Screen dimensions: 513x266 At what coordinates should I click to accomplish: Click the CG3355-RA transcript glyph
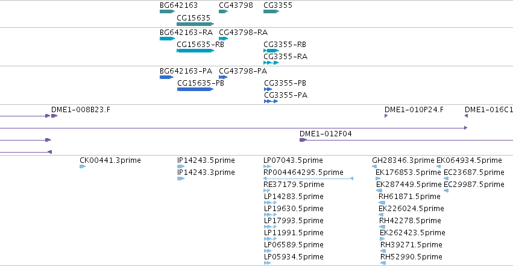271,63
